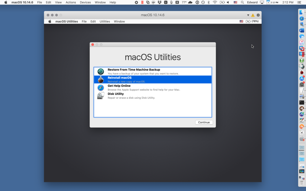Click the paperclip menu bar icon

coord(171,2)
